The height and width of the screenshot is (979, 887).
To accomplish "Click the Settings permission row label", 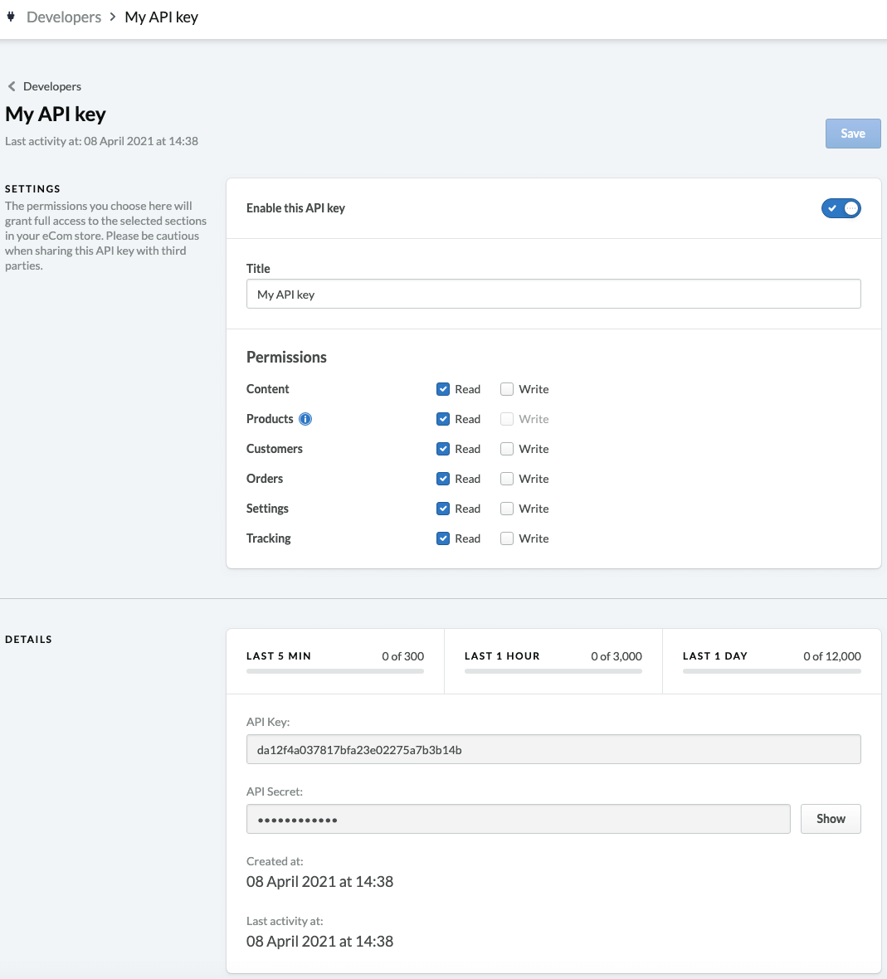I will click(267, 509).
